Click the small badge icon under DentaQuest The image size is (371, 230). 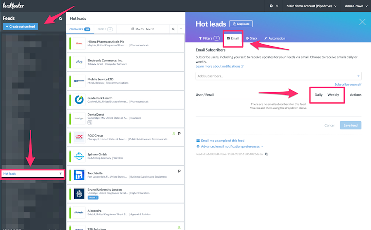[90, 122]
